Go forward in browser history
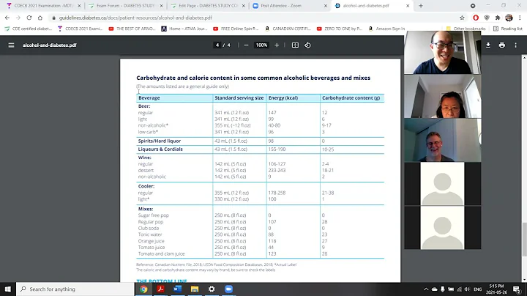Screen dimensions: 527x296 [18, 18]
